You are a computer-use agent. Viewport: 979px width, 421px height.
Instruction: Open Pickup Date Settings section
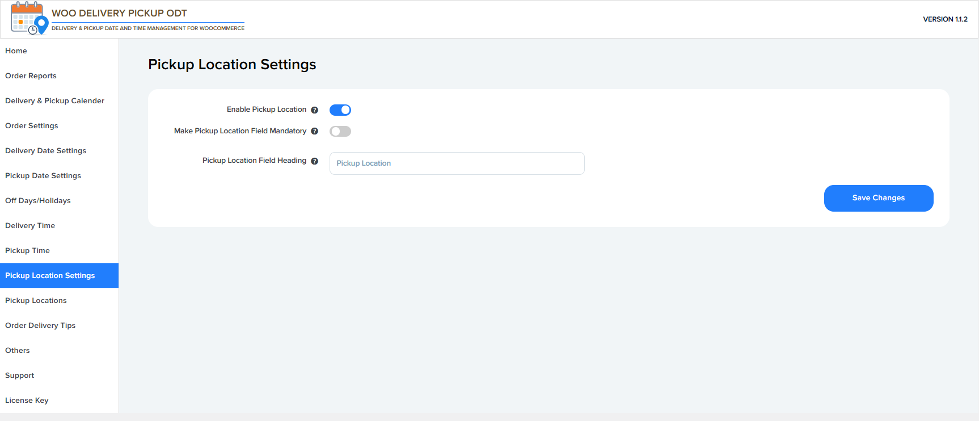tap(43, 176)
